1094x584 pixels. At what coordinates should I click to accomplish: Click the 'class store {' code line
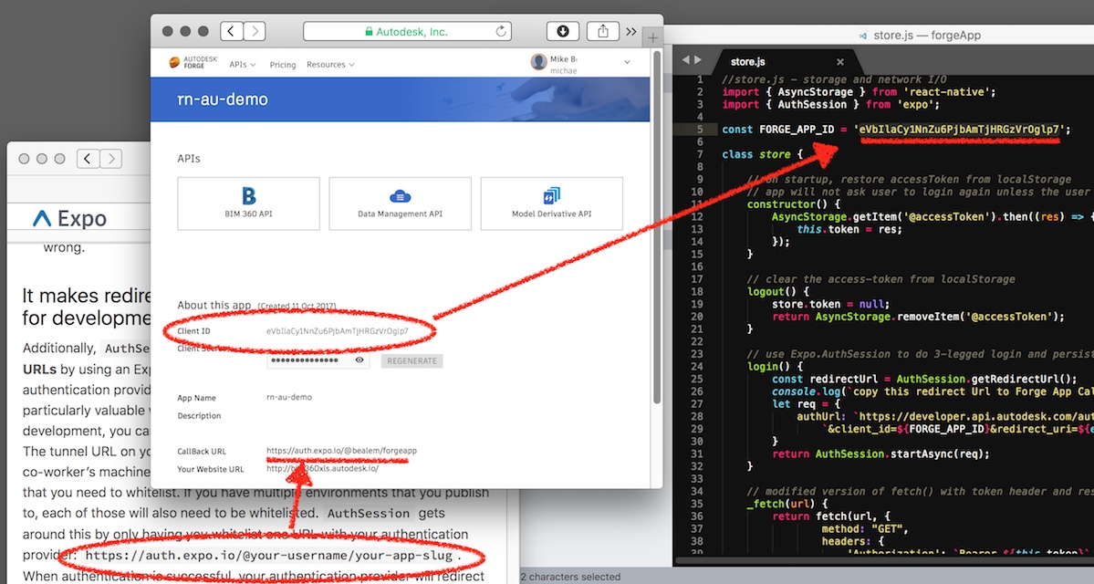click(x=762, y=154)
